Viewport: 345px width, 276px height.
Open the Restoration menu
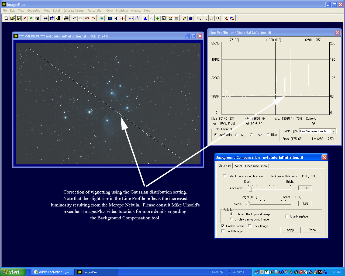95,11
